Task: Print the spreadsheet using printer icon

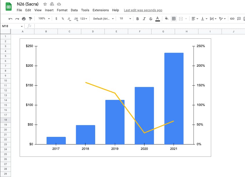Action: pos(24,19)
